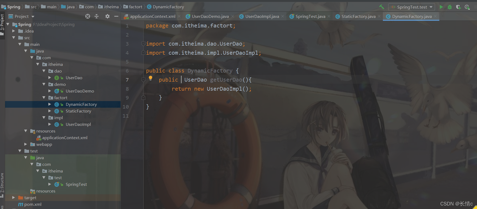Click the Spring breadcrumb in navigation bar
Image resolution: width=477 pixels, height=209 pixels.
pyautogui.click(x=11, y=7)
